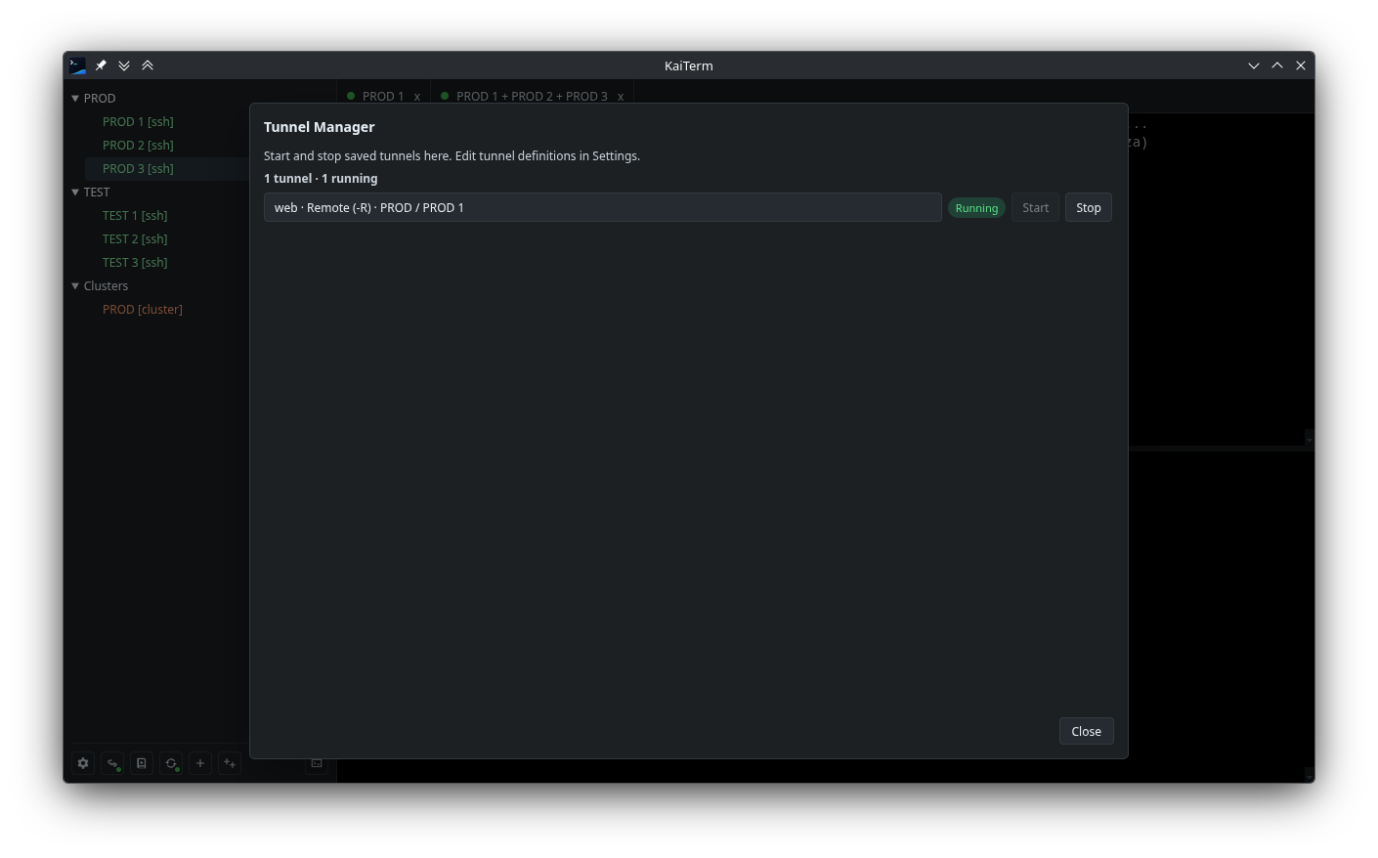Switch to the PROD 1 tab
The height and width of the screenshot is (858, 1378).
pos(382,97)
